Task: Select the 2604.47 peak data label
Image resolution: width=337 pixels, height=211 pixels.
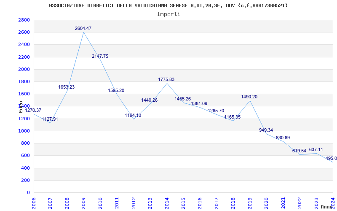Action: [83, 28]
